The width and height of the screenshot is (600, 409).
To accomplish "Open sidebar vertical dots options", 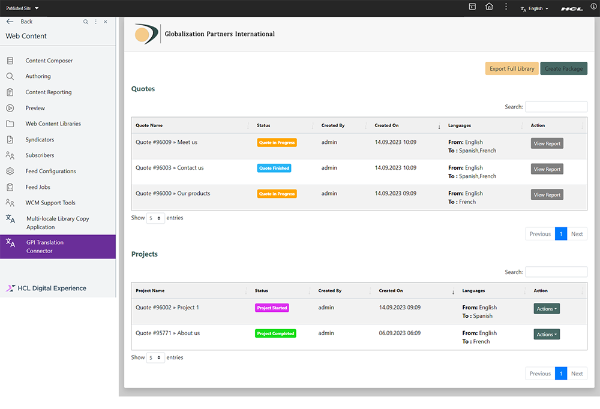I will 95,22.
